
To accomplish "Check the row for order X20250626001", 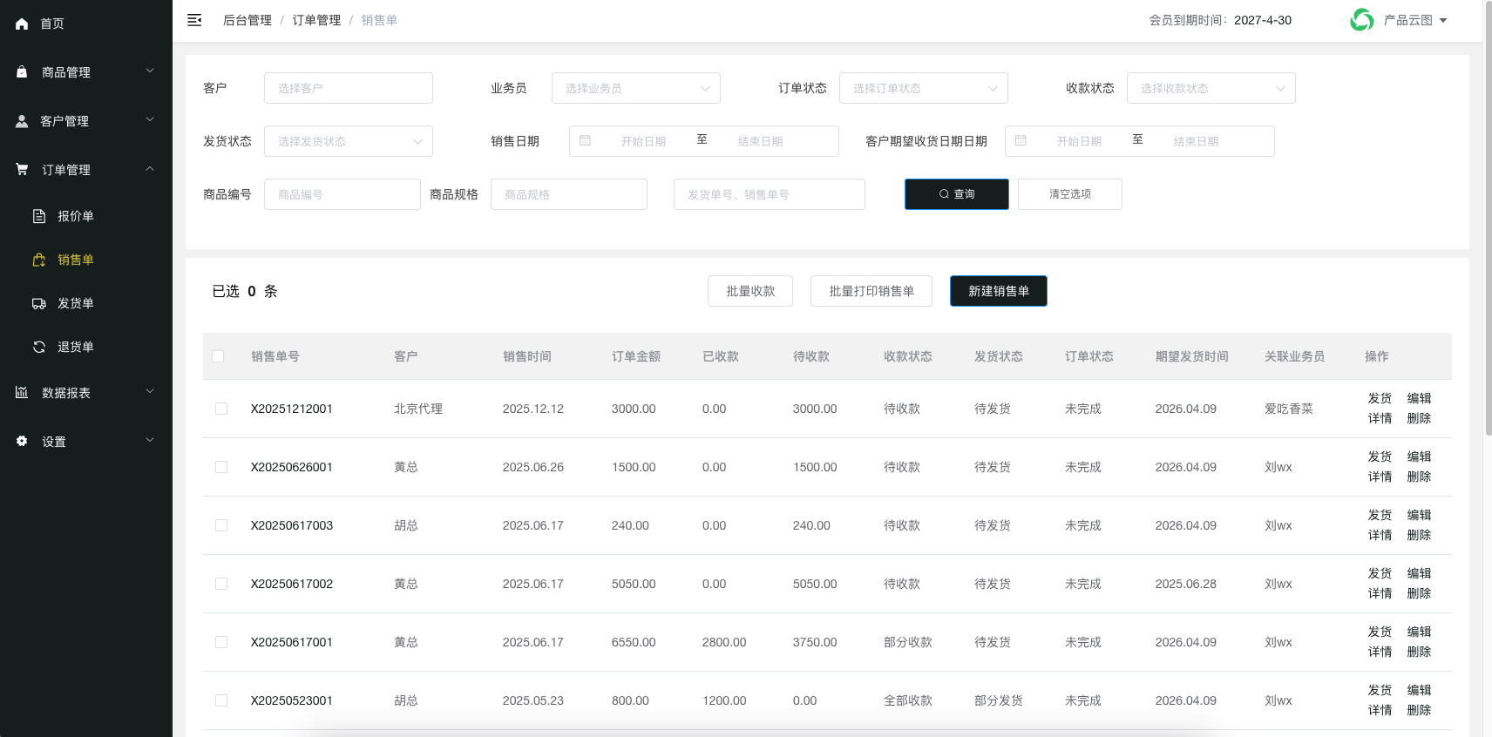I will coord(221,467).
